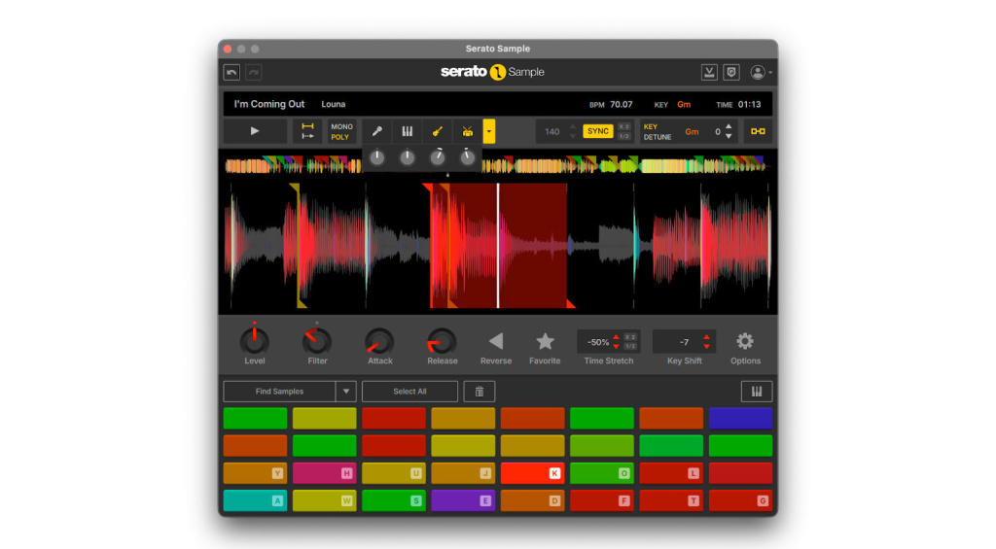
Task: Trigger the orange pad Y
Action: point(256,473)
